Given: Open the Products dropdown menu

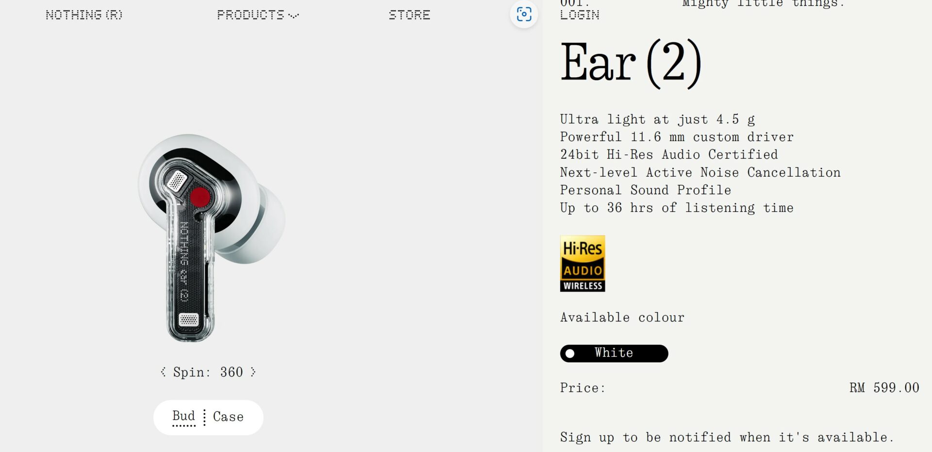Looking at the screenshot, I should click(257, 15).
